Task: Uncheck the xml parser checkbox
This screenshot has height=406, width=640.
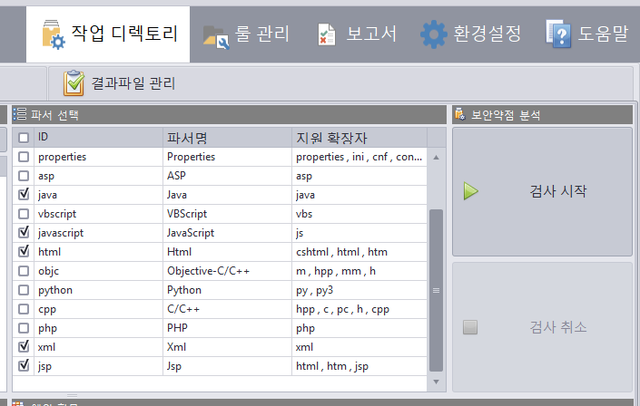Action: pos(24,346)
